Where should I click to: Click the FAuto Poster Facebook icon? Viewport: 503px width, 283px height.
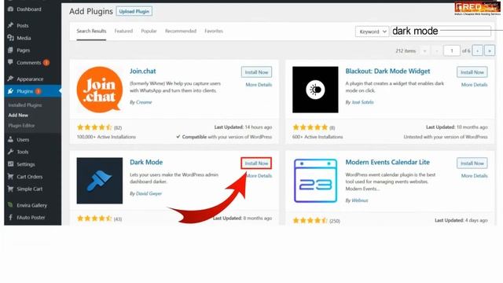10,217
